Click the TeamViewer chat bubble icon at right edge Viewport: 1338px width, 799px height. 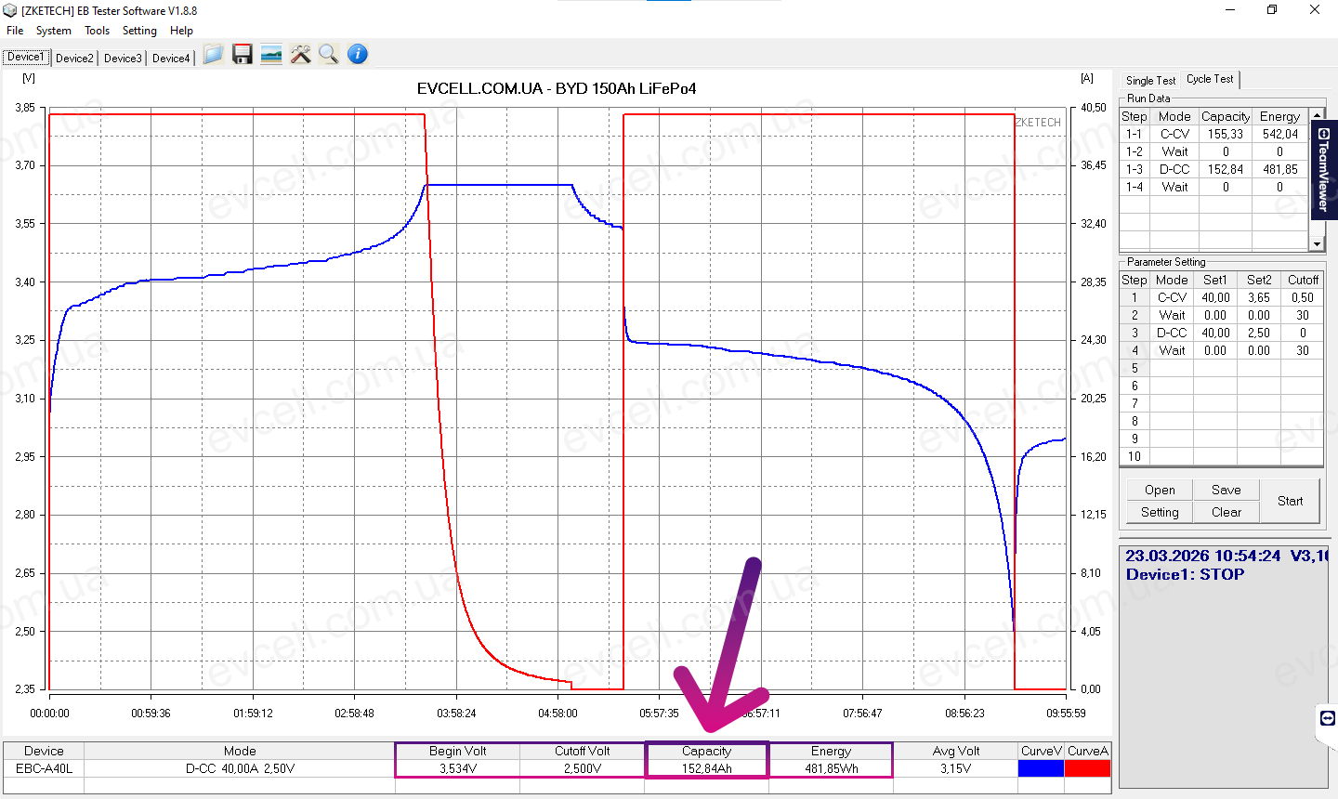[1327, 718]
